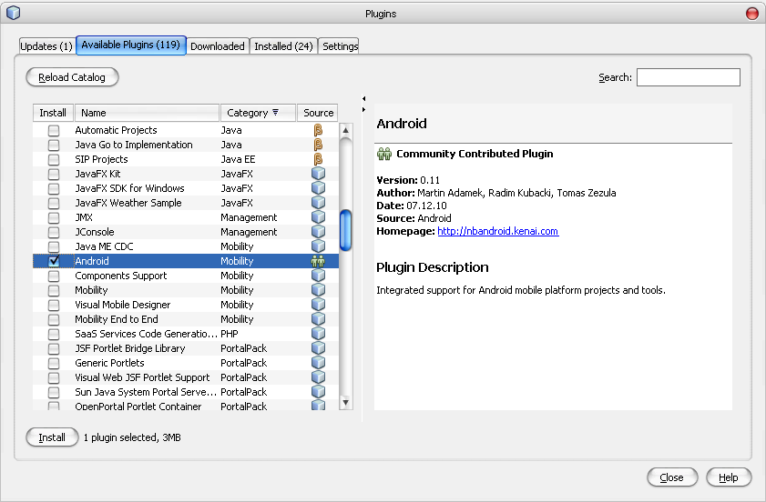
Task: Sort plugins by the Name column header
Action: click(x=147, y=113)
